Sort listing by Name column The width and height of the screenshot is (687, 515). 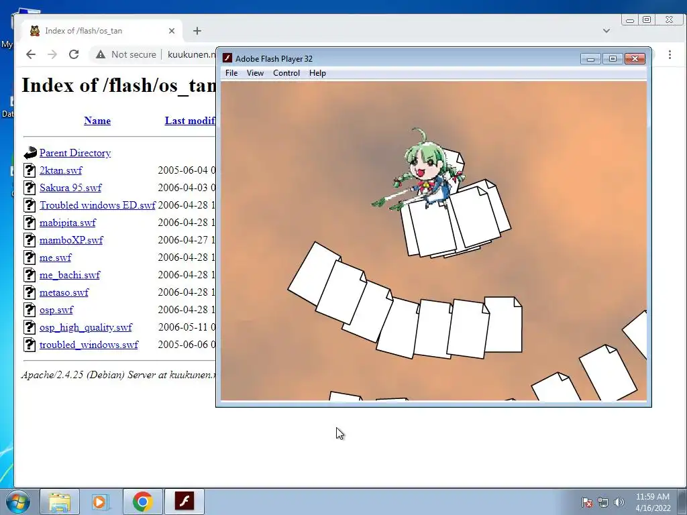97,121
